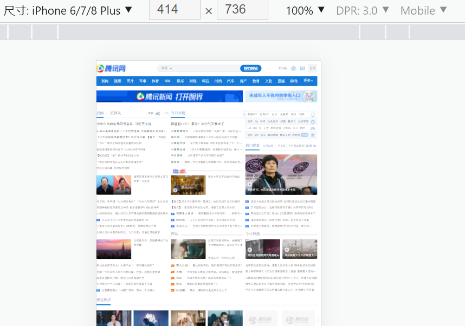Click the 腾讯网 logo
465x326 pixels.
coord(111,68)
